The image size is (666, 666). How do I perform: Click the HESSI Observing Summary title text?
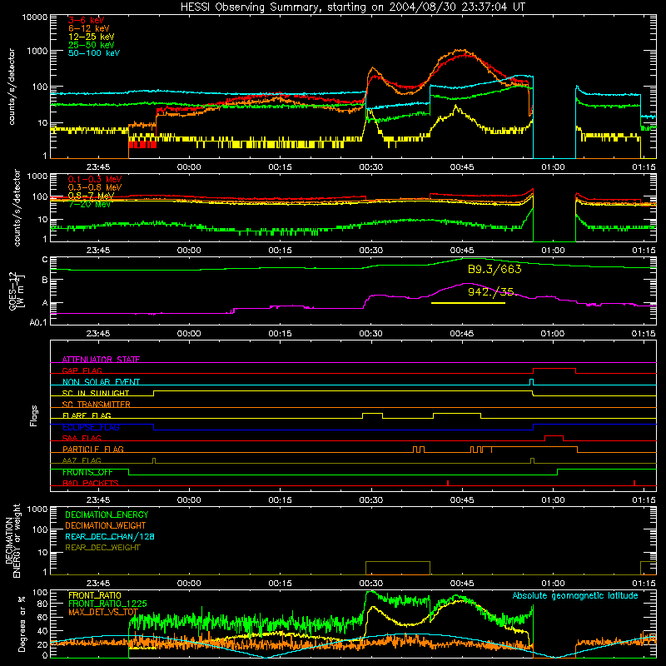tap(353, 7)
